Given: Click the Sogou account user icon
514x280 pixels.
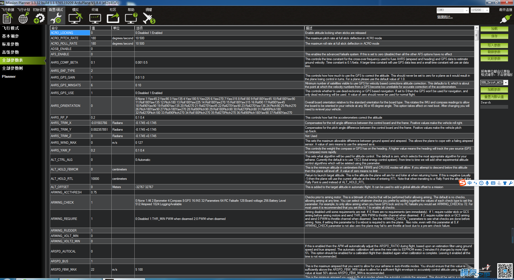Looking at the screenshot, I should (499, 183).
